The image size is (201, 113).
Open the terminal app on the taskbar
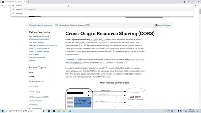pyautogui.click(x=49, y=111)
